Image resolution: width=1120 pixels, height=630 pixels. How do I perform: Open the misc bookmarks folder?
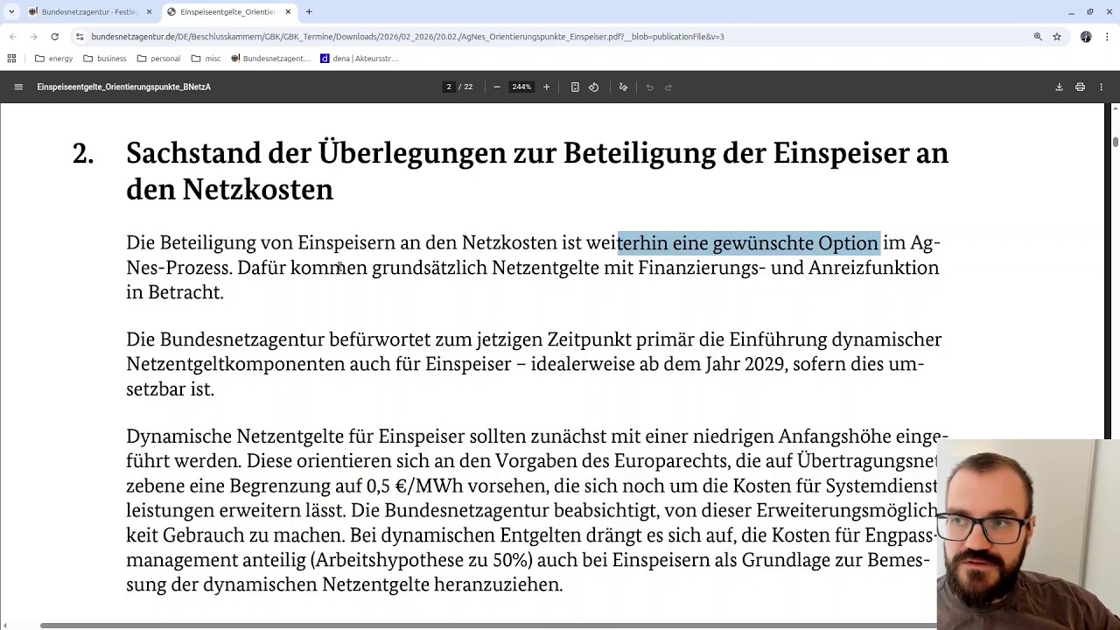click(x=206, y=59)
